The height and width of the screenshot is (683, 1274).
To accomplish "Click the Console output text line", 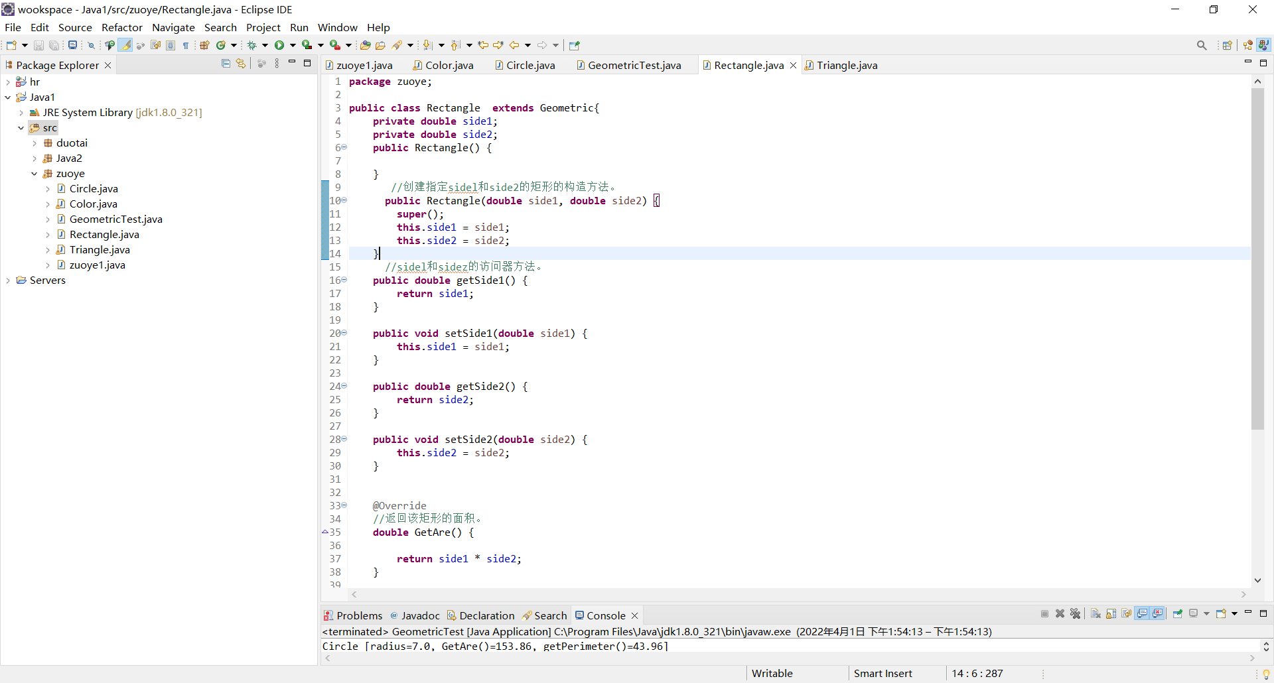I will point(495,647).
